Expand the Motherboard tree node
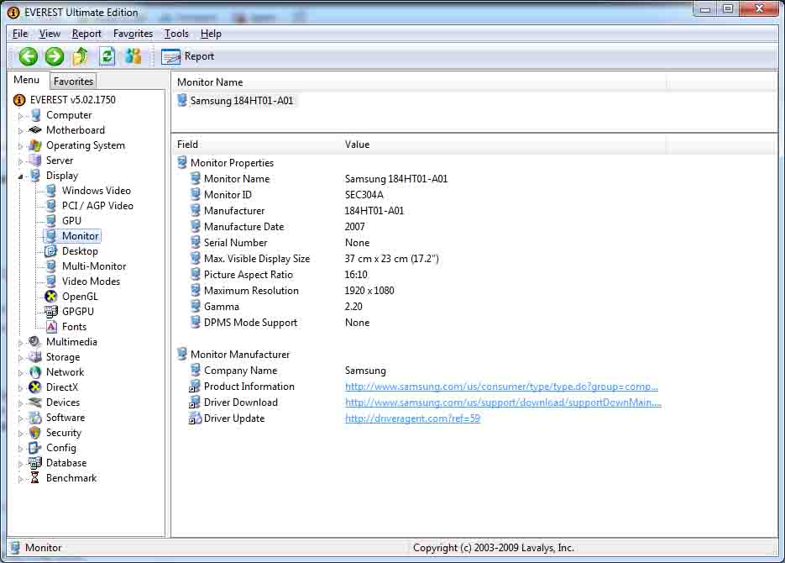The width and height of the screenshot is (785, 563). (x=20, y=131)
